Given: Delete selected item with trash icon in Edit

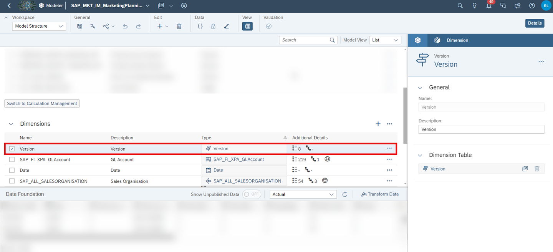Looking at the screenshot, I should coord(179,26).
